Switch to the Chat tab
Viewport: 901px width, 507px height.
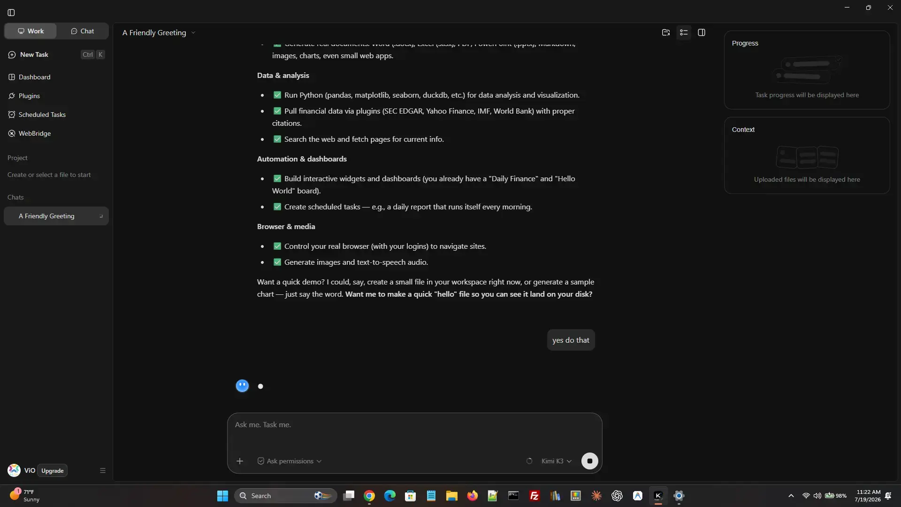83,31
